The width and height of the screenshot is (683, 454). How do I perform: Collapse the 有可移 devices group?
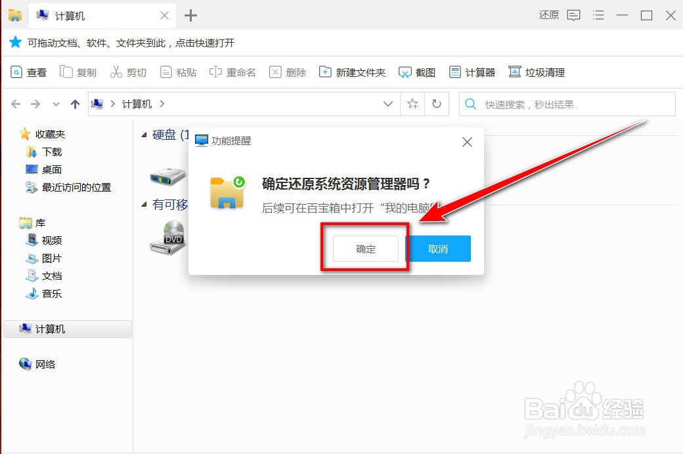(144, 205)
